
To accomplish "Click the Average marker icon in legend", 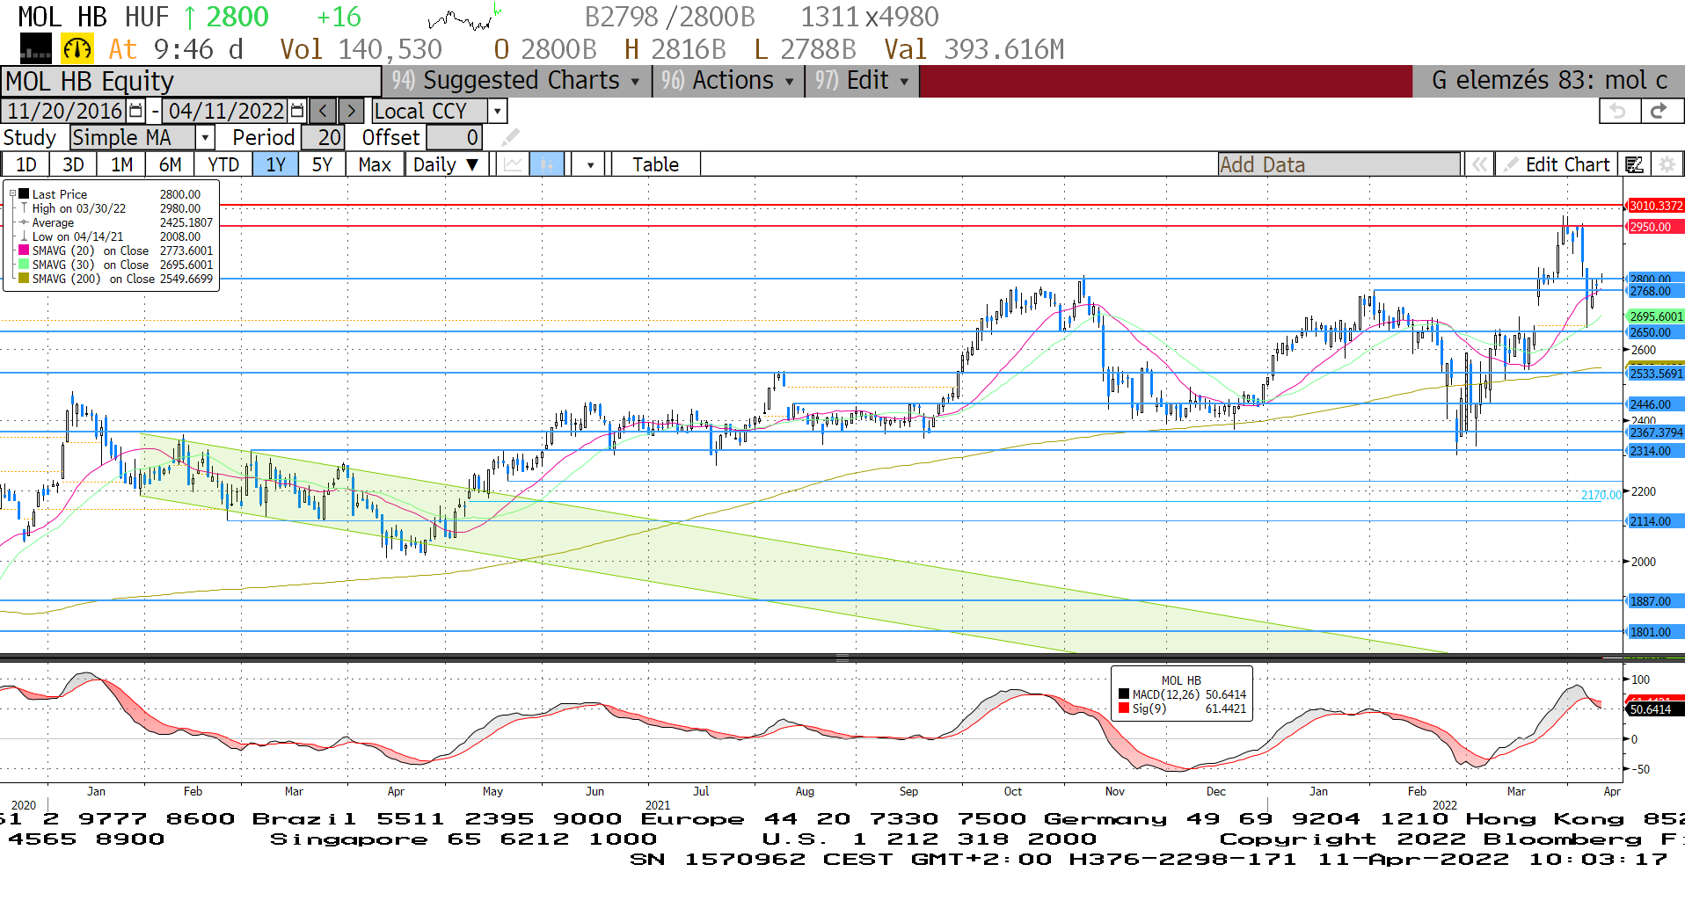I will pos(24,222).
